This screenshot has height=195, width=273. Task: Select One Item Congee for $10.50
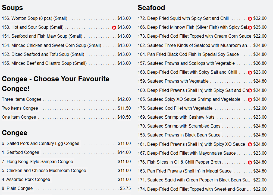click(66, 117)
